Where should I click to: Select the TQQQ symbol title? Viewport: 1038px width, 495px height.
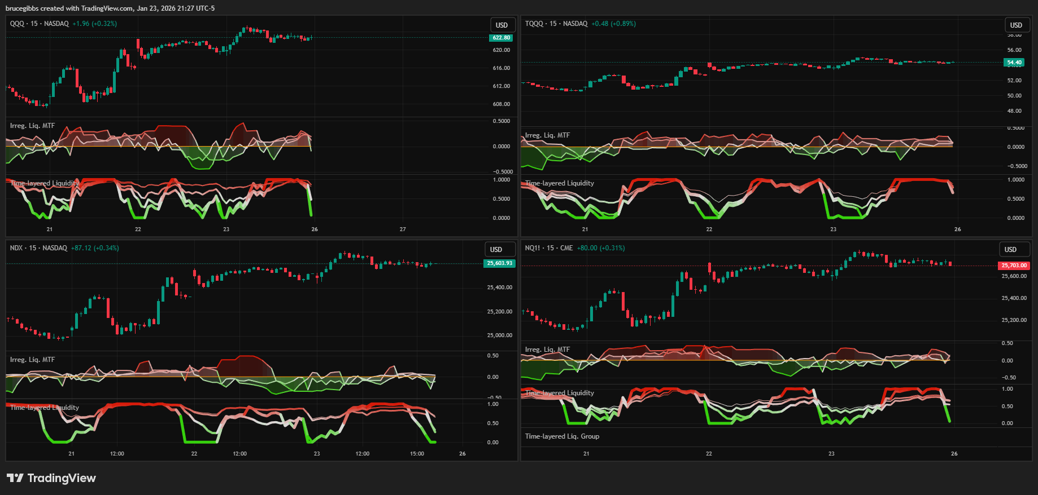pyautogui.click(x=534, y=24)
